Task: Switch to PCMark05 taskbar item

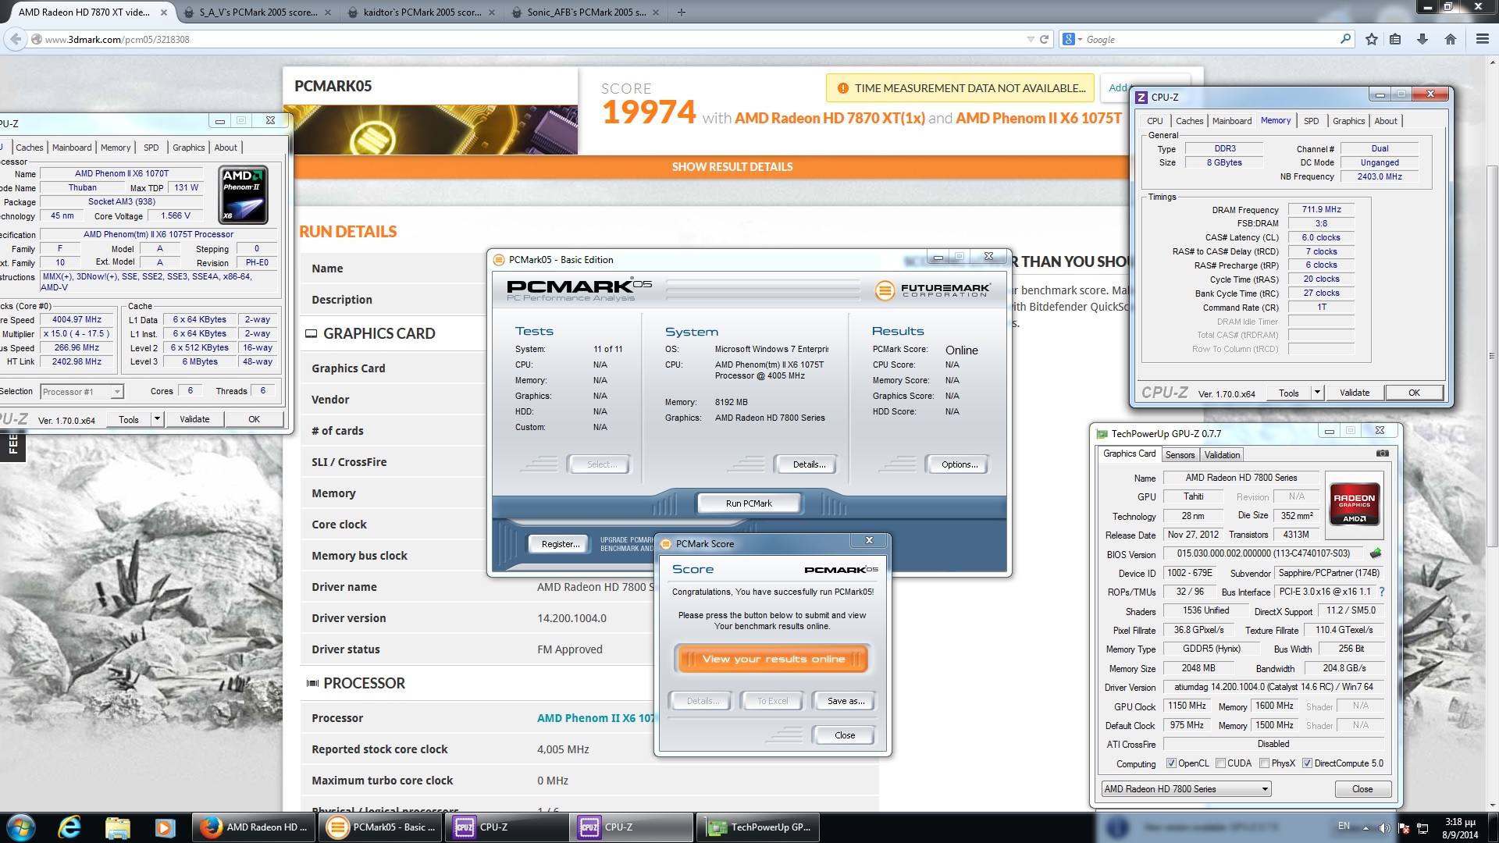Action: tap(381, 827)
